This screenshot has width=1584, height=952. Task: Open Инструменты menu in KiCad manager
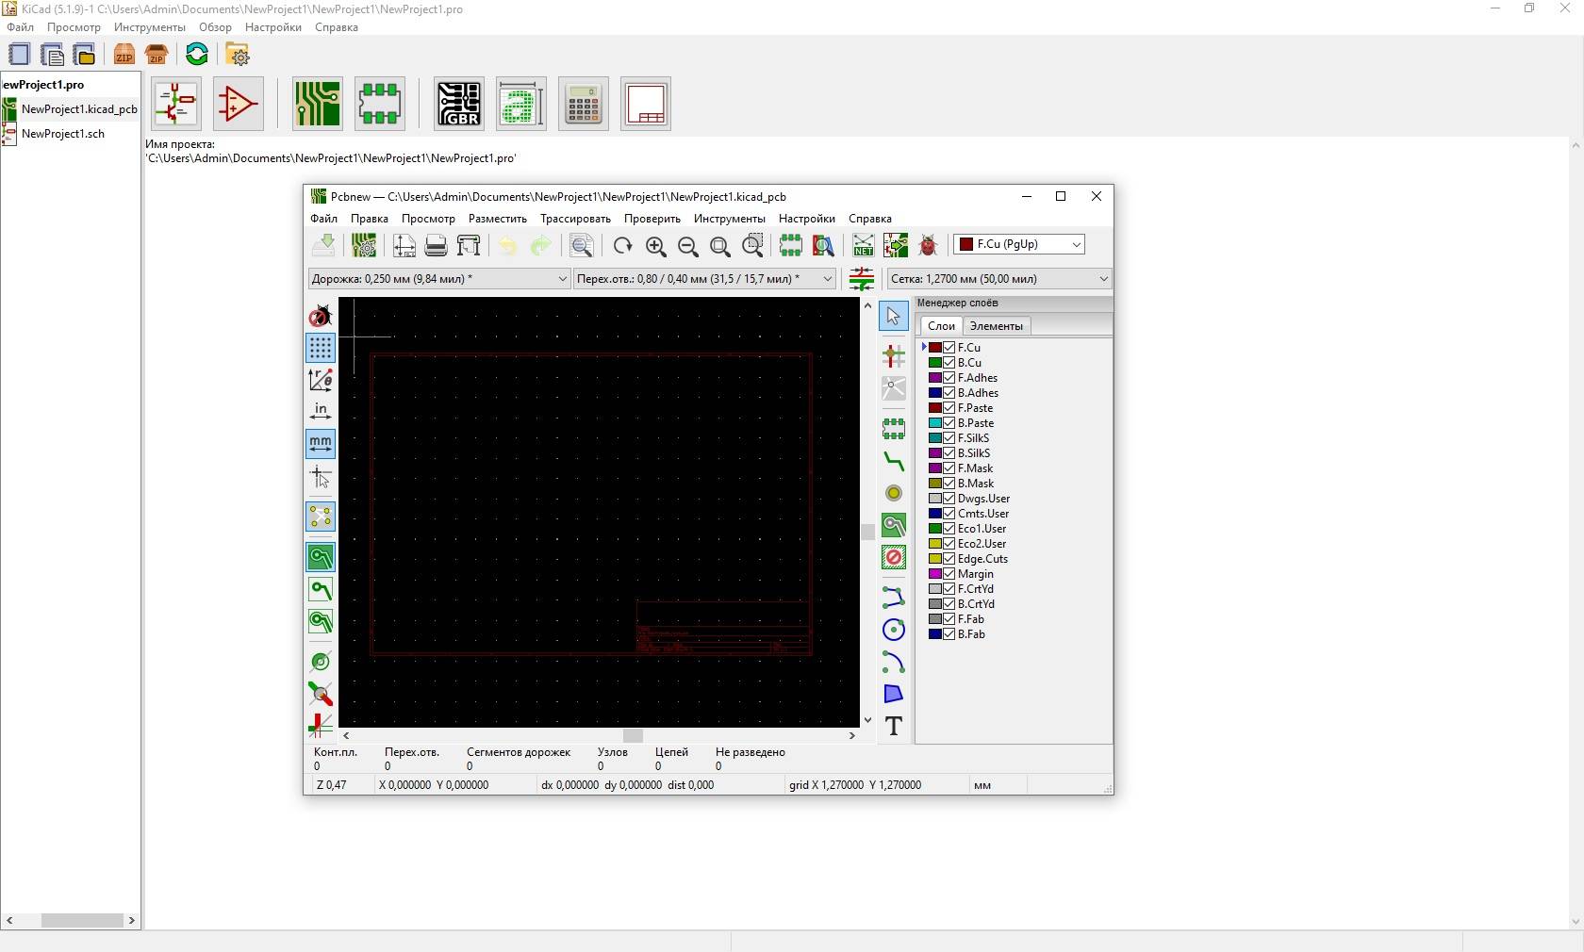point(150,27)
